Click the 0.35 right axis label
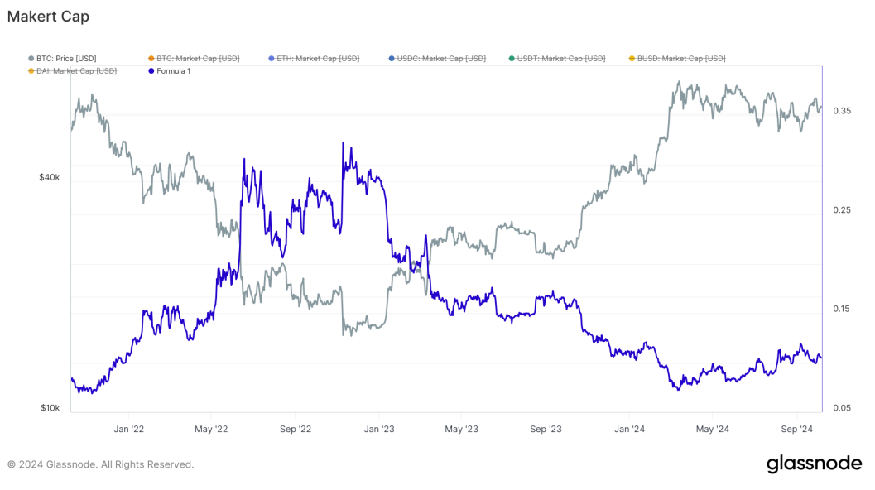 point(841,111)
